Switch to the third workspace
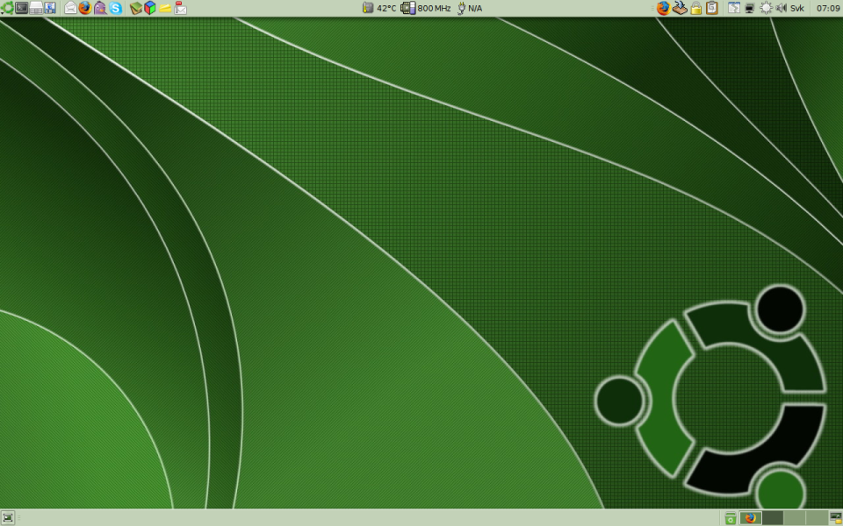This screenshot has width=843, height=526. point(794,517)
